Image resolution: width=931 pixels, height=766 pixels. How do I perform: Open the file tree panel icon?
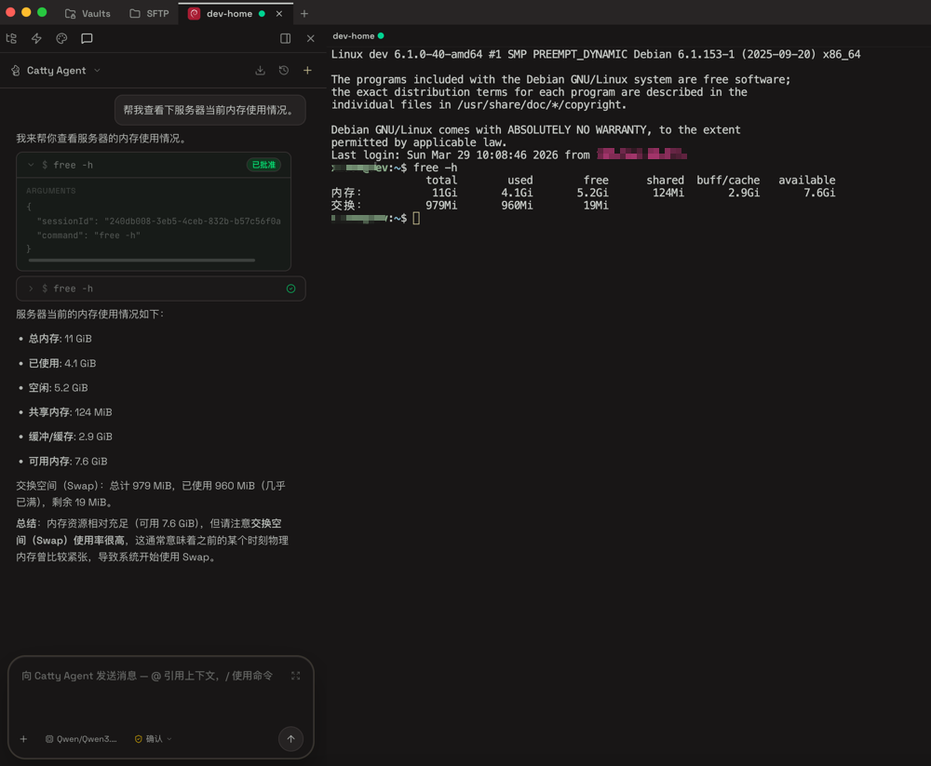[x=11, y=38]
